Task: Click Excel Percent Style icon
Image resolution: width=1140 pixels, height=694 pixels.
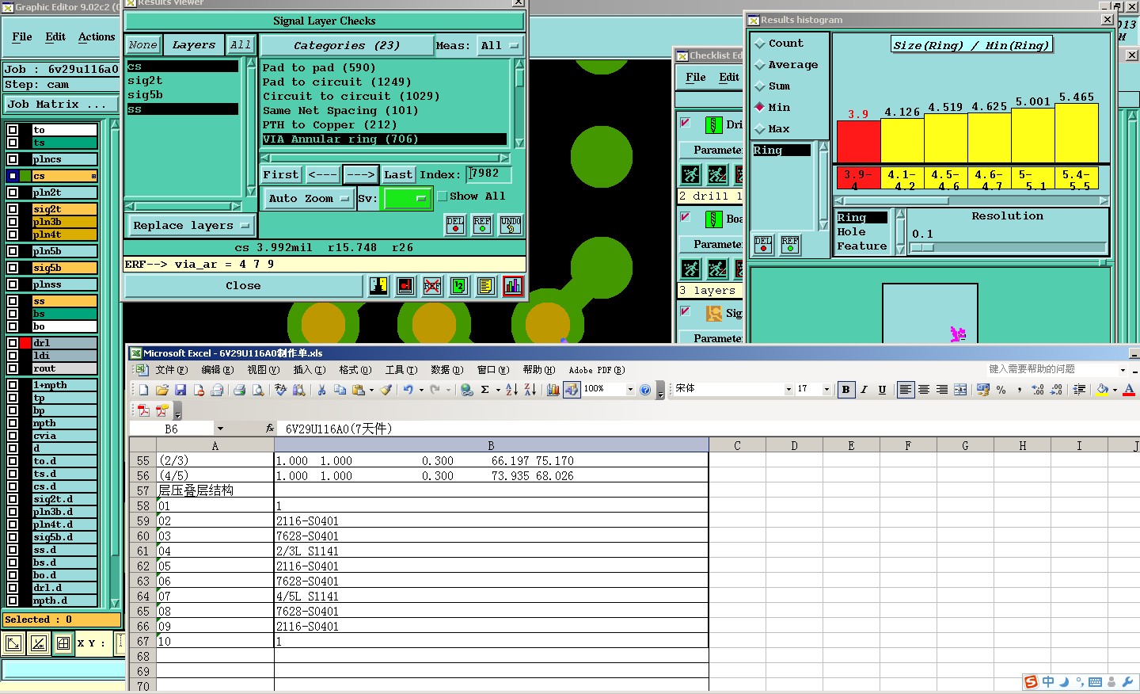Action: (x=1001, y=389)
